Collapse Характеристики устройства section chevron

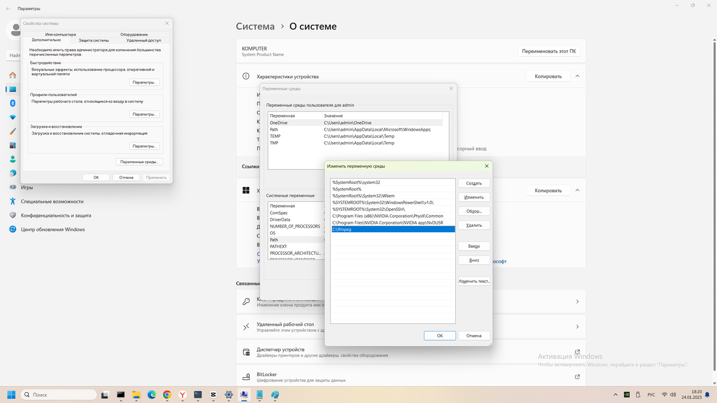(577, 76)
